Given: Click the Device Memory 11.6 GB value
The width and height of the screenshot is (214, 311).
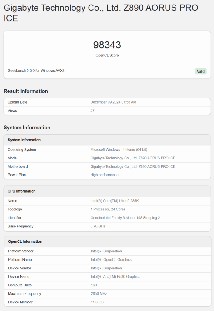Looking at the screenshot, I should click(97, 302).
